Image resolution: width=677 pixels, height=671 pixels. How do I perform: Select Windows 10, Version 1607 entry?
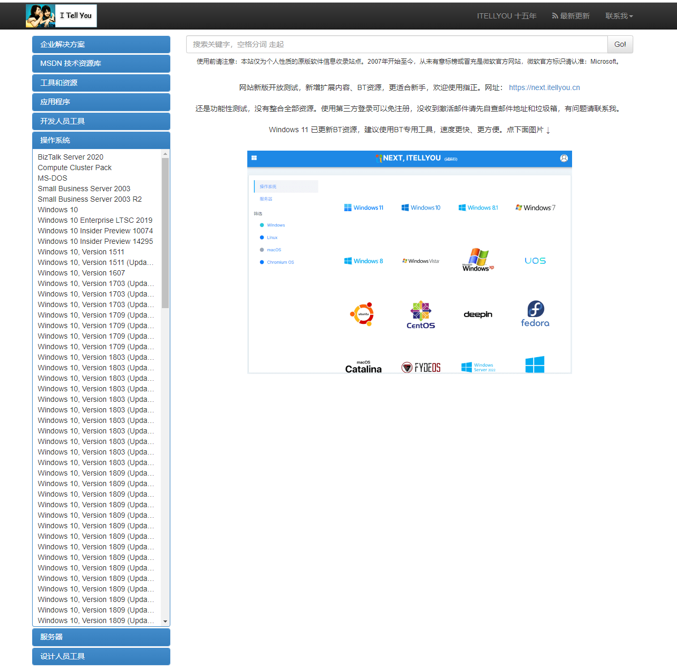81,273
